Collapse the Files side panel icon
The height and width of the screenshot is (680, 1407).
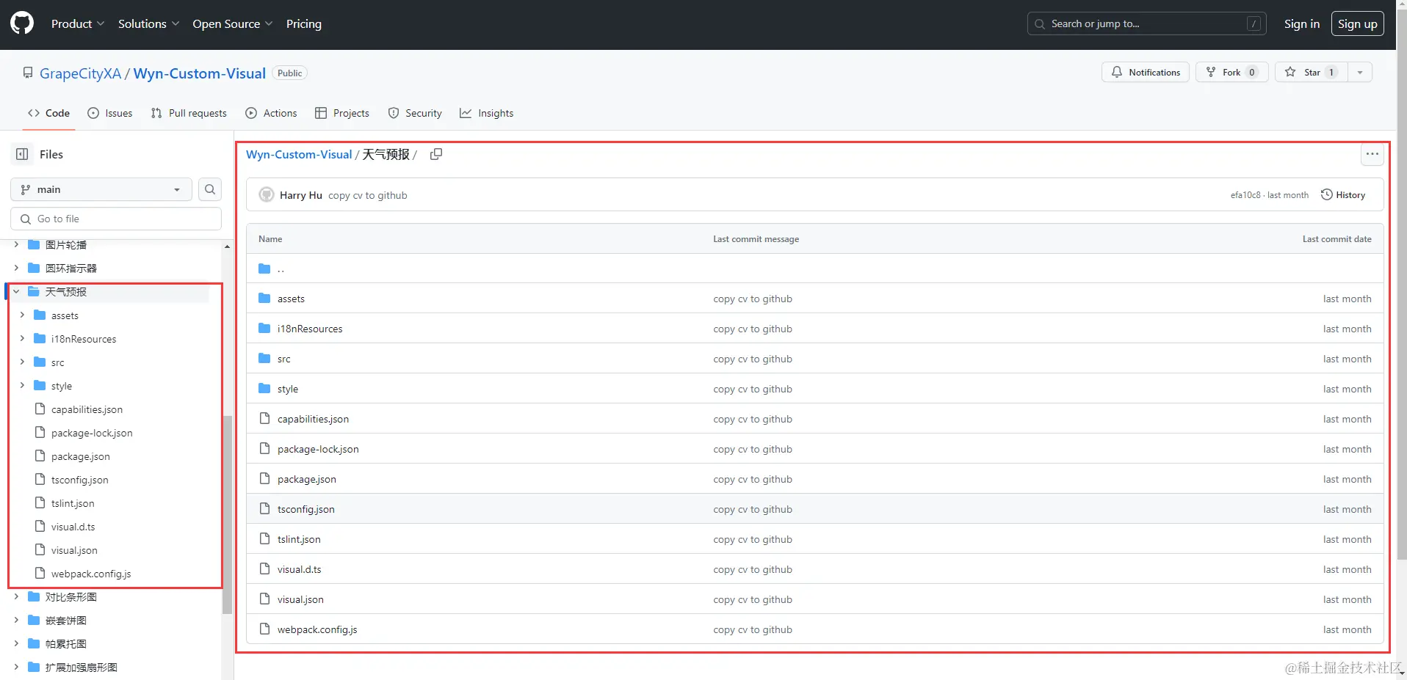coord(22,154)
